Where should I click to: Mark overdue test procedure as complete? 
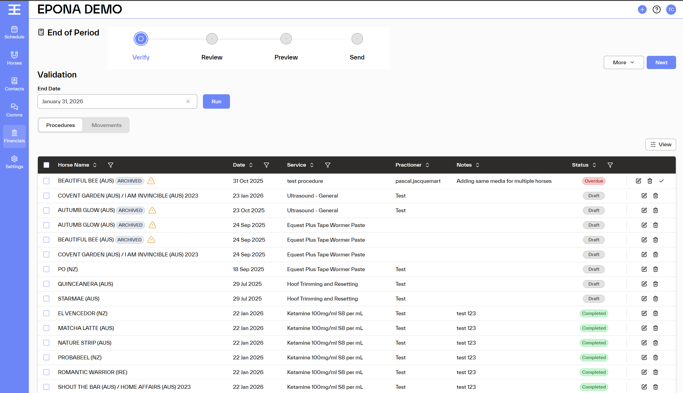click(x=662, y=181)
